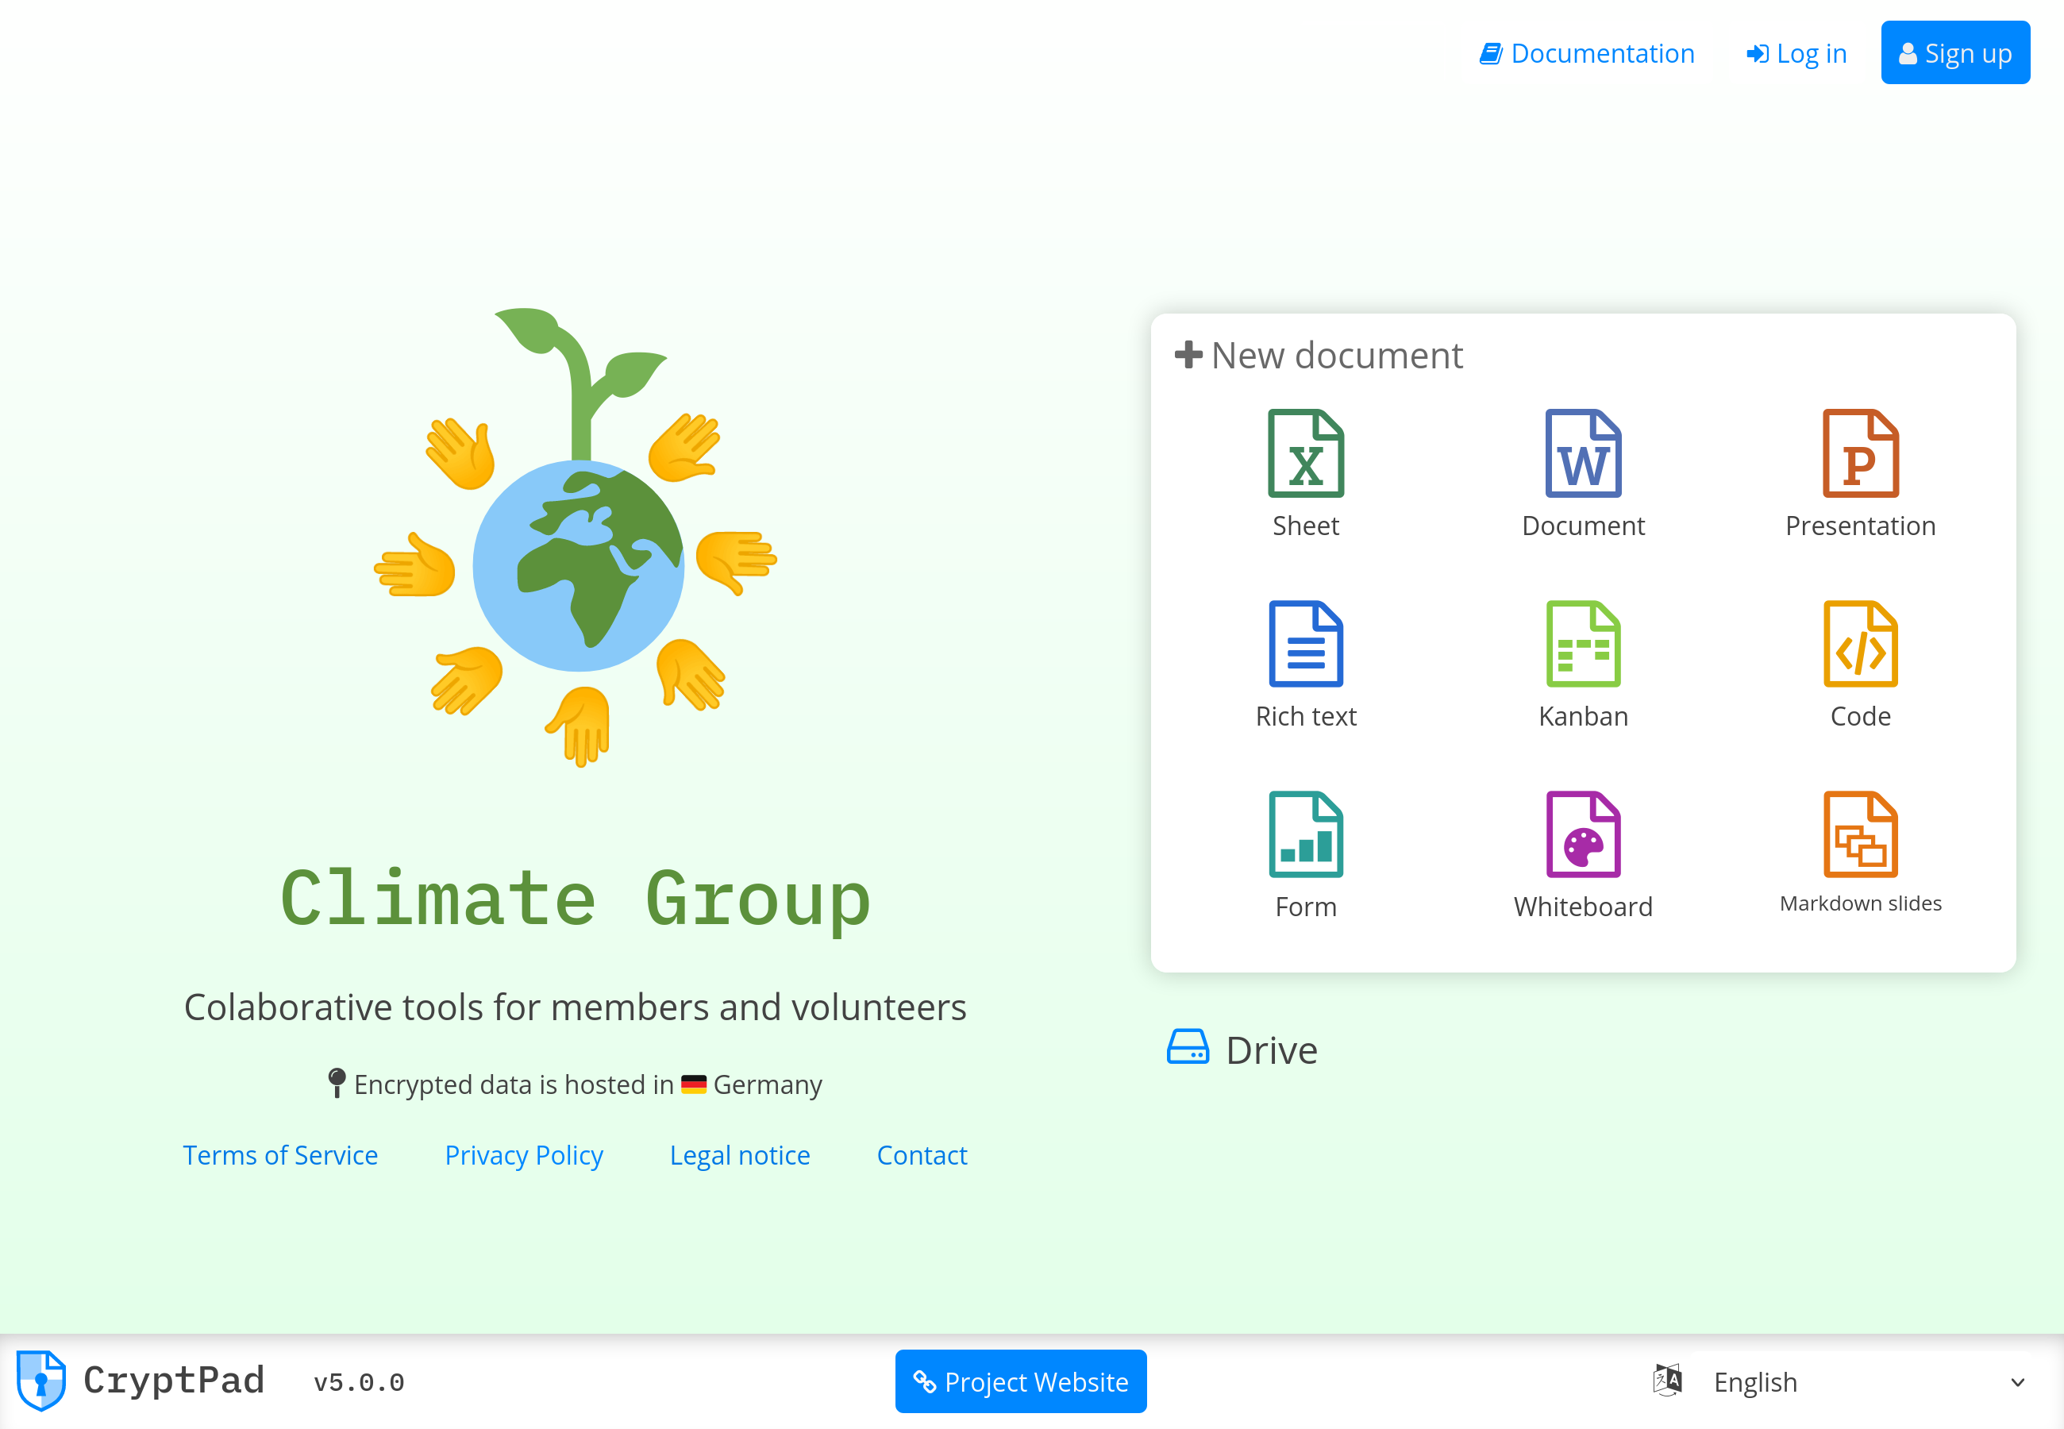Create a new Form
The width and height of the screenshot is (2064, 1429).
(1306, 853)
